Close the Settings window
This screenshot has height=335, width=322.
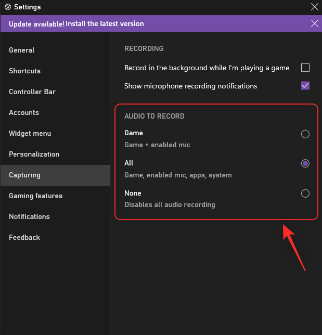point(314,7)
